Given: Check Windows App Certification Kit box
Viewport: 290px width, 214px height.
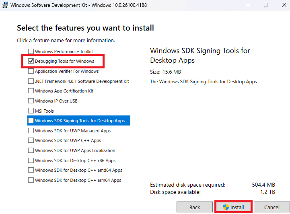Looking at the screenshot, I should [31, 91].
